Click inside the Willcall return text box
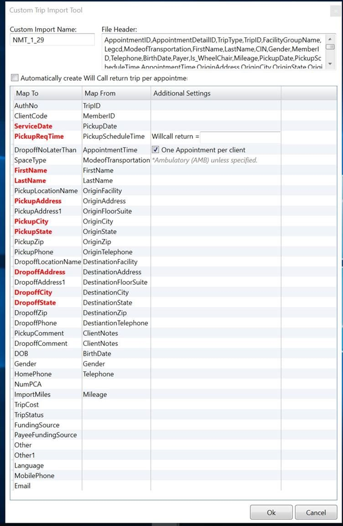This screenshot has height=526, width=343. pyautogui.click(x=240, y=137)
